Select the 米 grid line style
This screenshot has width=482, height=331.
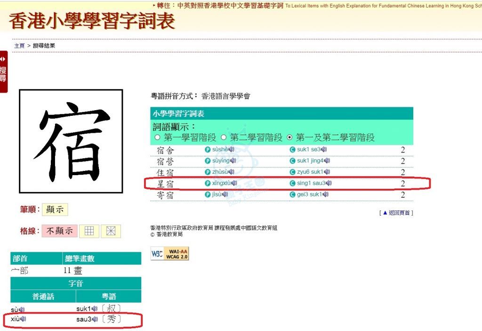(x=111, y=231)
